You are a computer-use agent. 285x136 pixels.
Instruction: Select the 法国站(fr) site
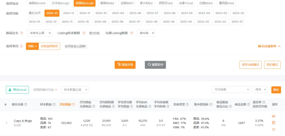click(x=127, y=3)
